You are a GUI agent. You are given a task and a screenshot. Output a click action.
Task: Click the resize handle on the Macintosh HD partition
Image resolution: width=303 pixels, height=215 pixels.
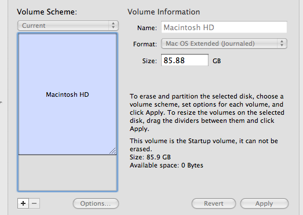[x=112, y=151]
